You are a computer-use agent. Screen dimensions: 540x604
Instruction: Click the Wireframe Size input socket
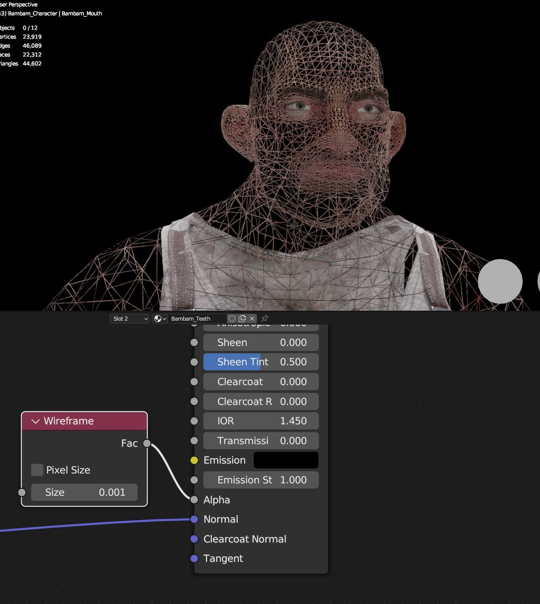pos(22,492)
